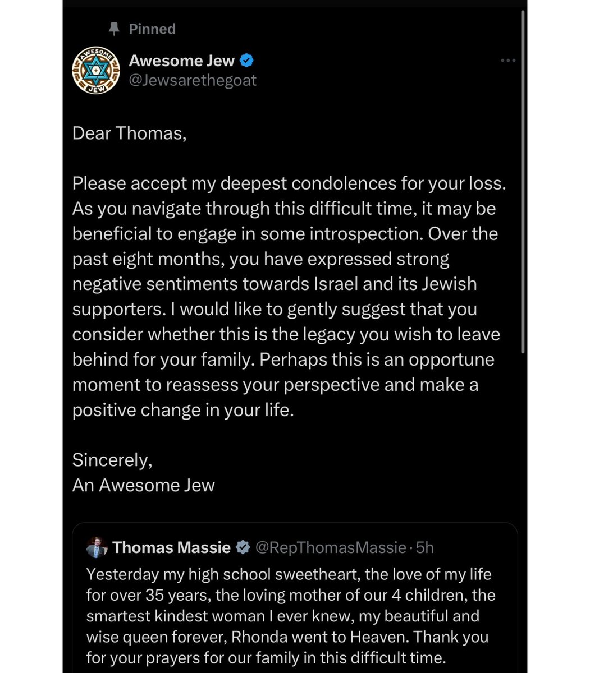
Task: Open the Awesome Jew profile avatar
Action: tap(96, 70)
